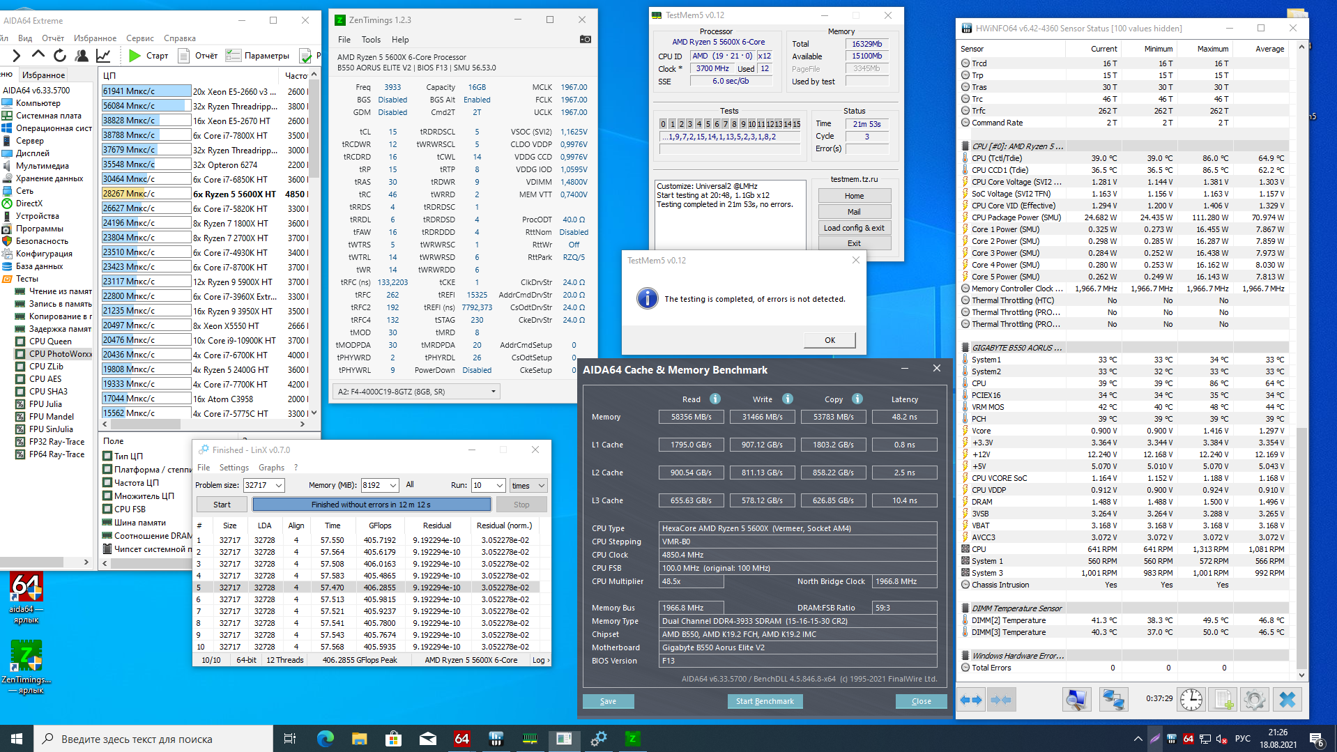Click the info icon next to Write

788,399
